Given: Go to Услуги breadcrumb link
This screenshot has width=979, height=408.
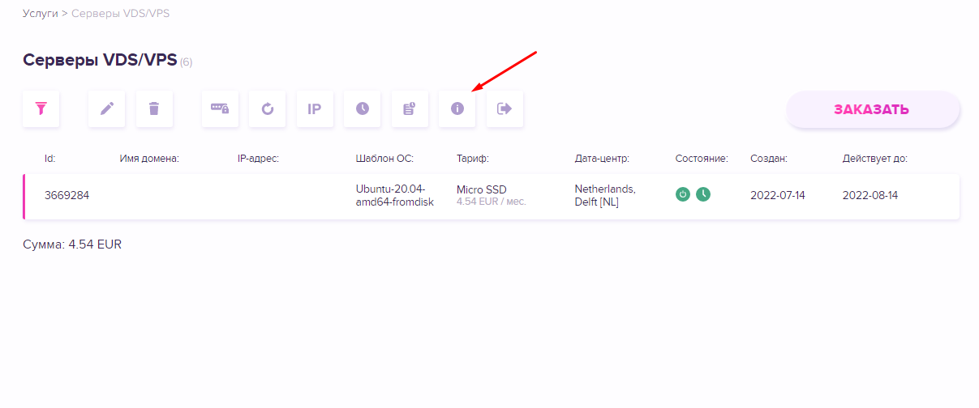Looking at the screenshot, I should [40, 14].
